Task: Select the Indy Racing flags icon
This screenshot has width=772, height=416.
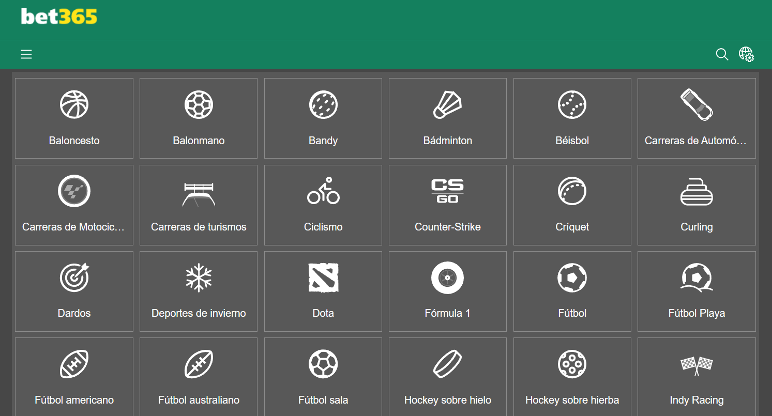Action: pos(697,365)
